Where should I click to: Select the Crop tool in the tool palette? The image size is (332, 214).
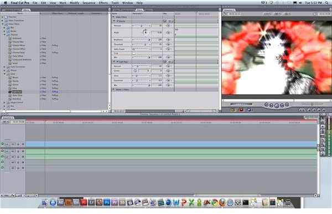323,149
